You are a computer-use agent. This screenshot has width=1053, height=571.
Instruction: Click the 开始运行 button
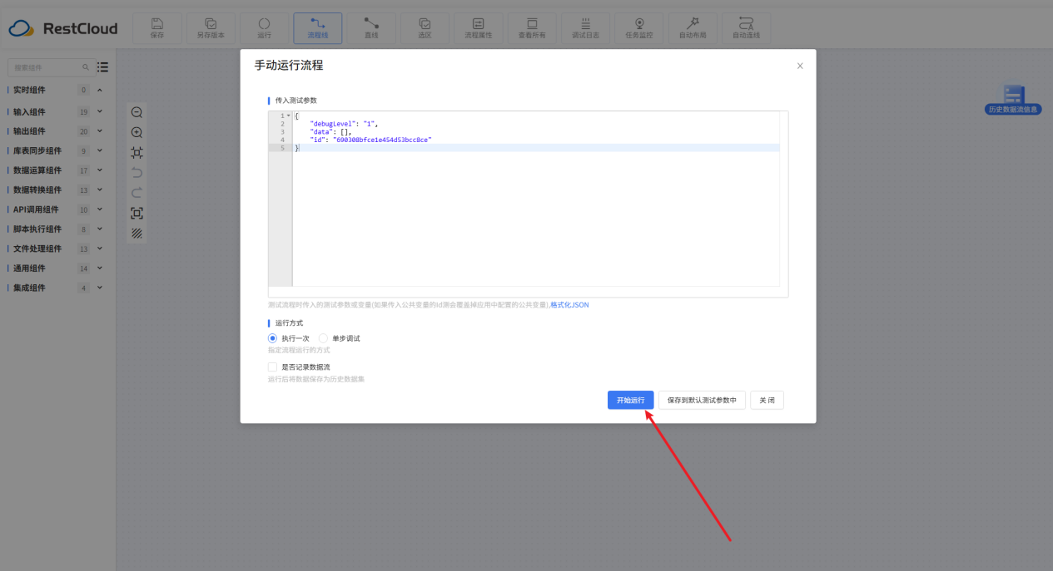pyautogui.click(x=630, y=400)
